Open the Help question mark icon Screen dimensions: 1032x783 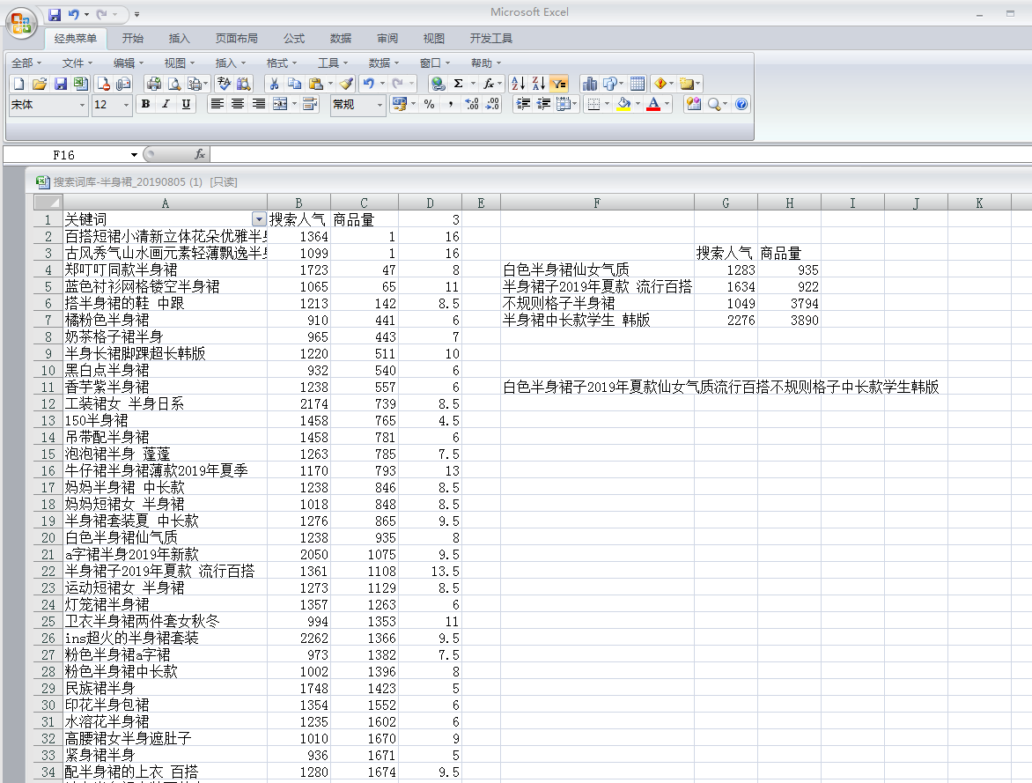coord(741,104)
